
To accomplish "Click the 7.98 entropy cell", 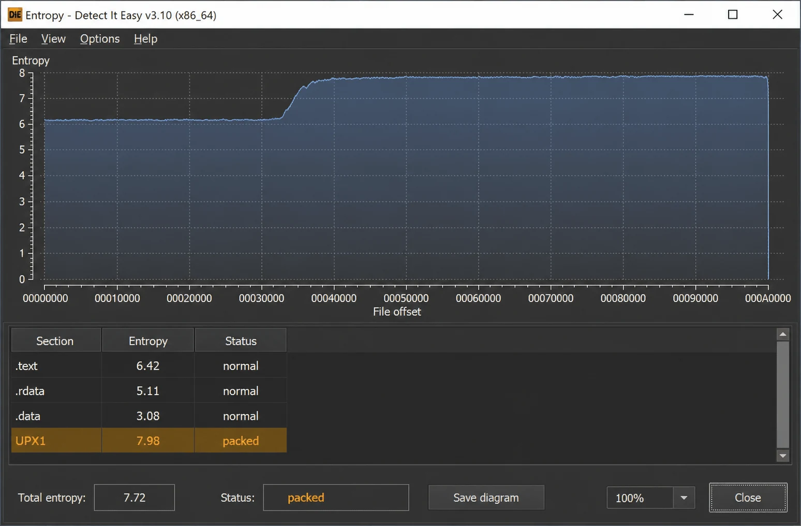I will coord(148,441).
